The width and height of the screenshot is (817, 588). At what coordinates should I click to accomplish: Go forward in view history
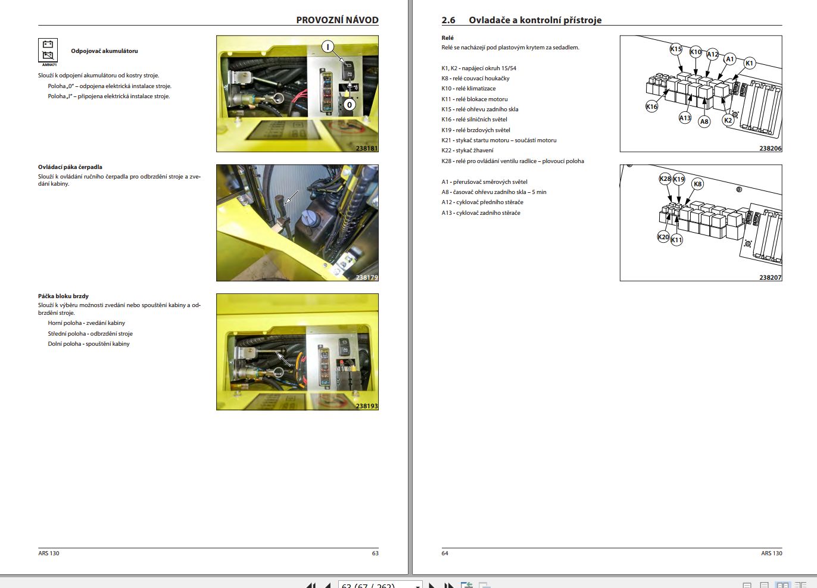click(x=484, y=585)
